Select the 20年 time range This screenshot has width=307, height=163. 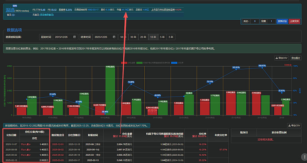click(143, 37)
